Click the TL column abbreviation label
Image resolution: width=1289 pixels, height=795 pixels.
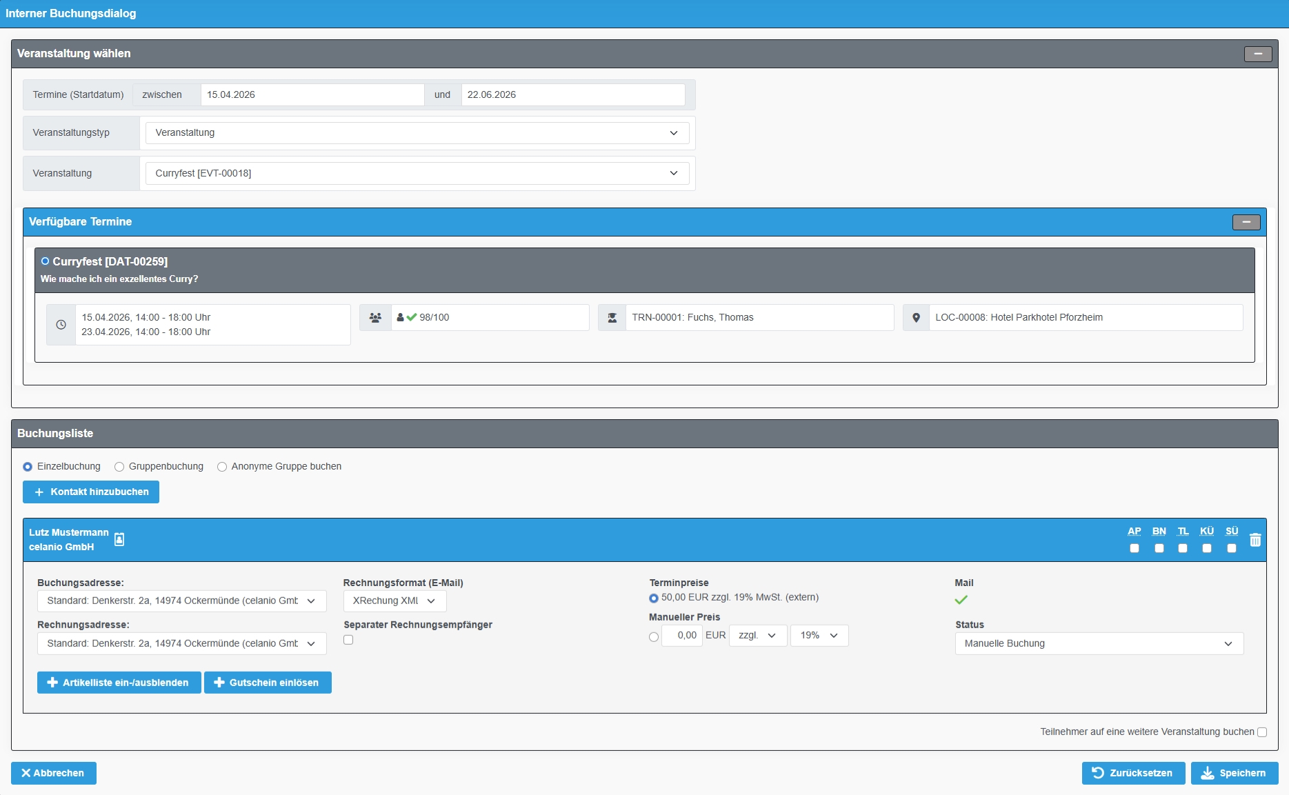point(1183,531)
